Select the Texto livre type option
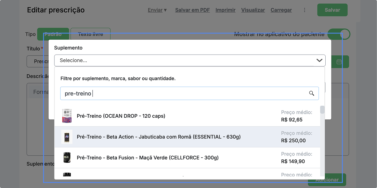The width and height of the screenshot is (377, 188). coord(90,34)
